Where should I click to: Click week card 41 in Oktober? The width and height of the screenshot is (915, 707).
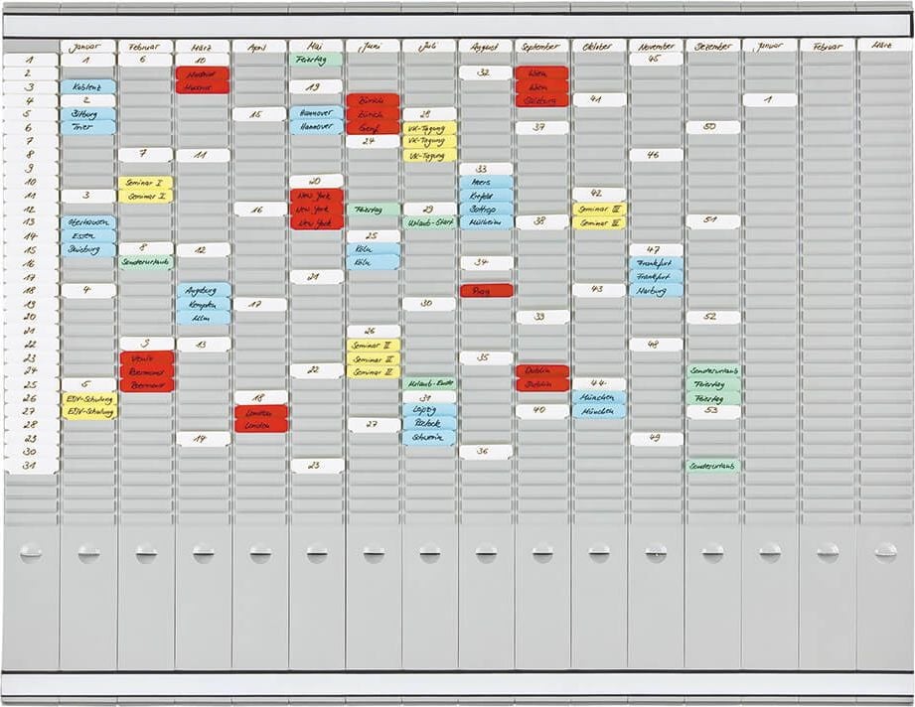click(599, 99)
